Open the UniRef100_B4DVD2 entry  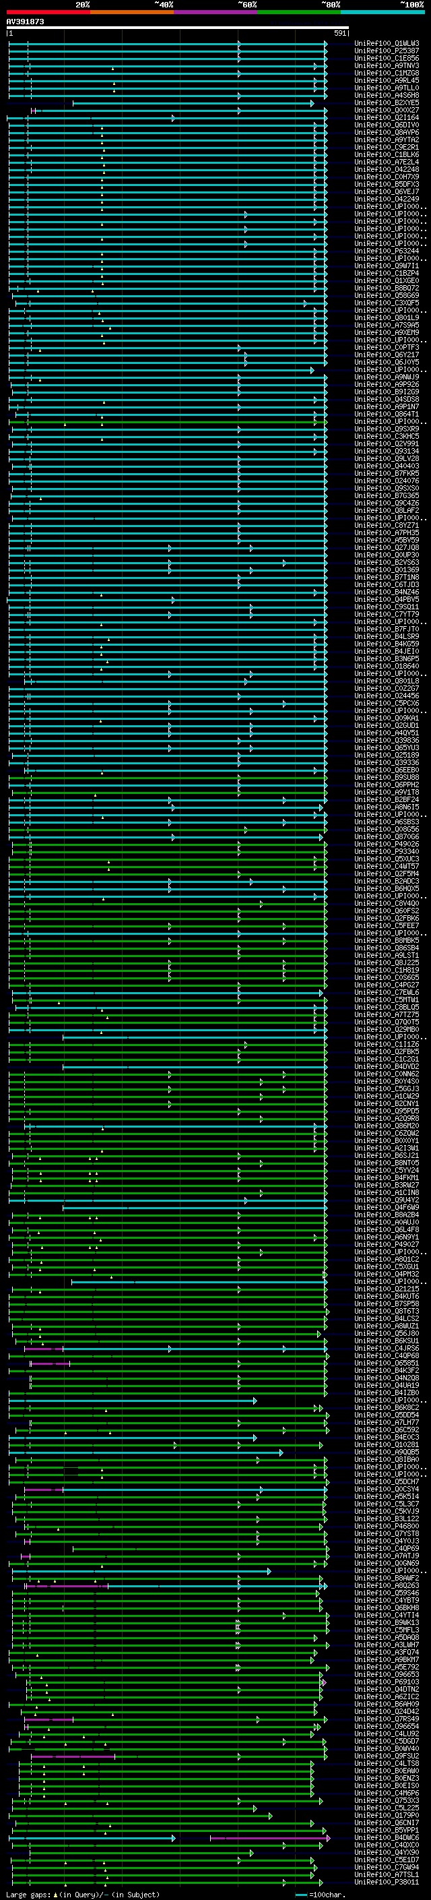[386, 1066]
